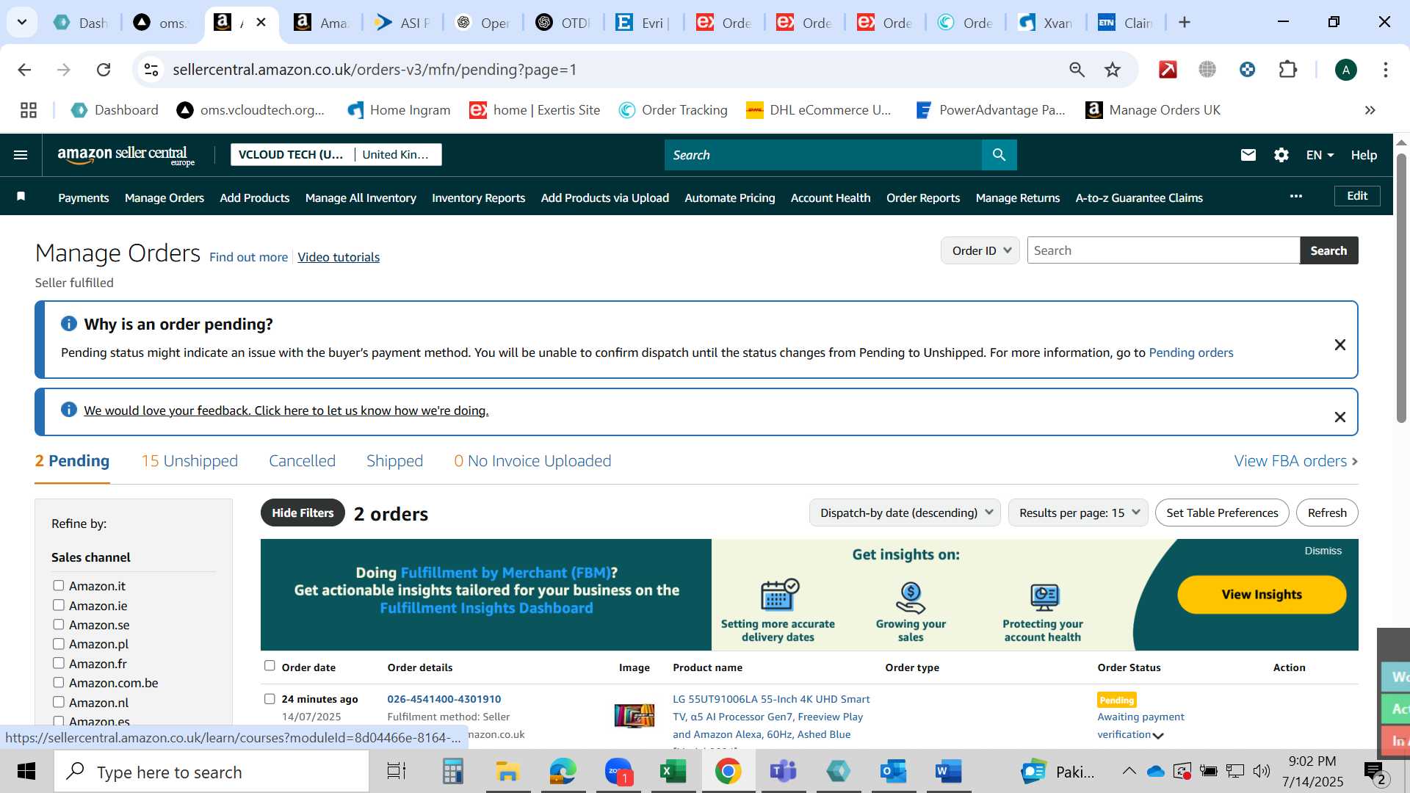Open the Seller Central hamburger menu
Viewport: 1410px width, 793px height.
21,155
